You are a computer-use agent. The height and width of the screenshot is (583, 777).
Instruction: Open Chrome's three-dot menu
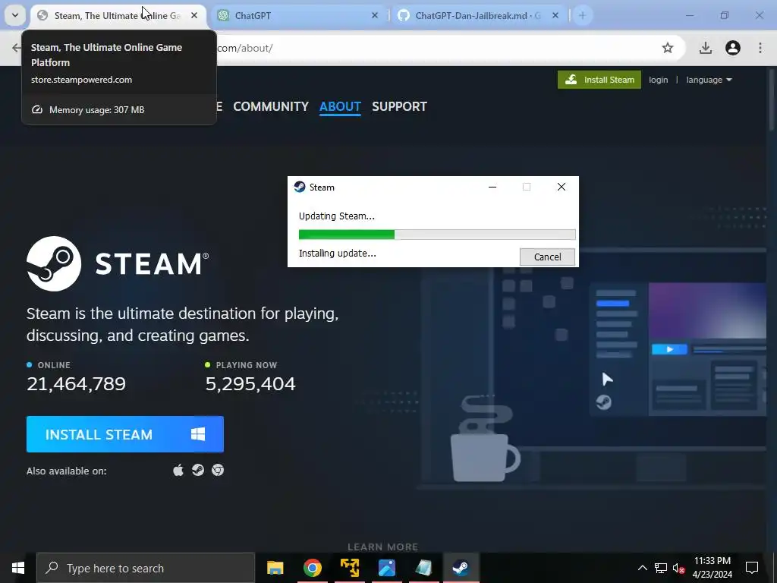[760, 48]
